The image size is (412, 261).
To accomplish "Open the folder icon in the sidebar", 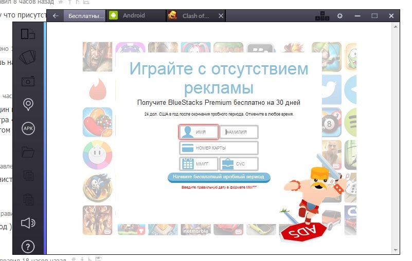I will click(x=28, y=152).
